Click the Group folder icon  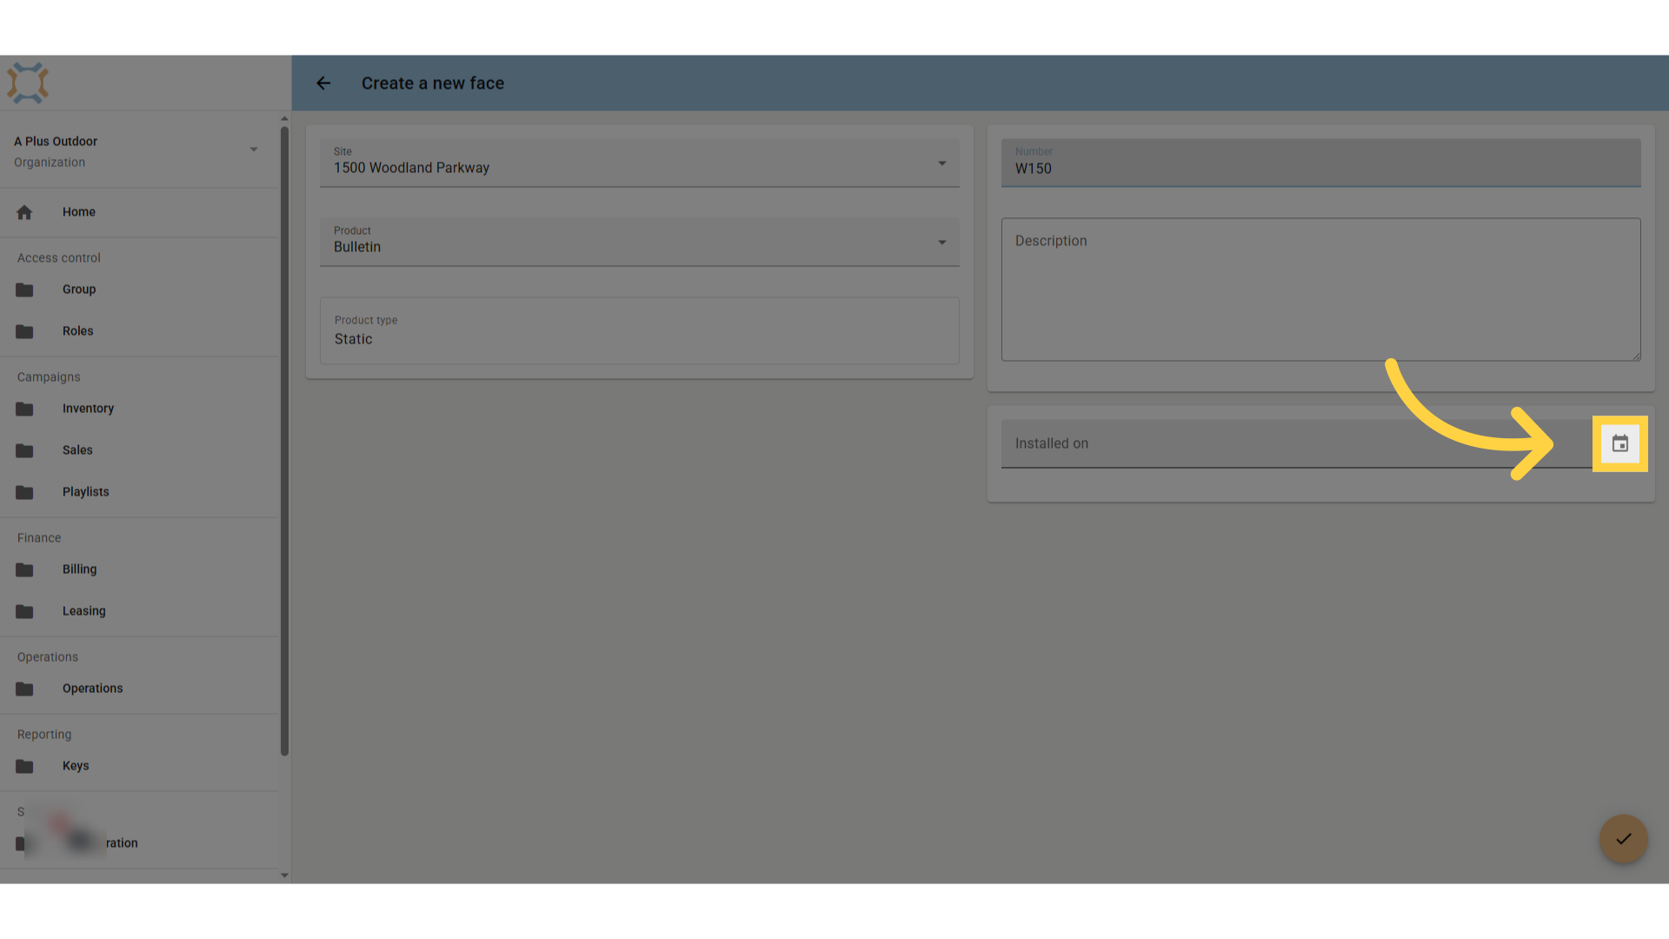pos(24,290)
